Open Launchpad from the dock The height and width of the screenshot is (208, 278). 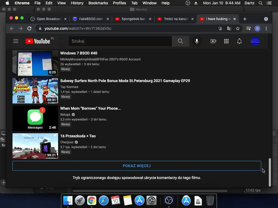[80, 201]
